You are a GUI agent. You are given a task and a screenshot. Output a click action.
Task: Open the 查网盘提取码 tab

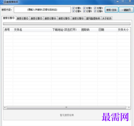point(93,18)
